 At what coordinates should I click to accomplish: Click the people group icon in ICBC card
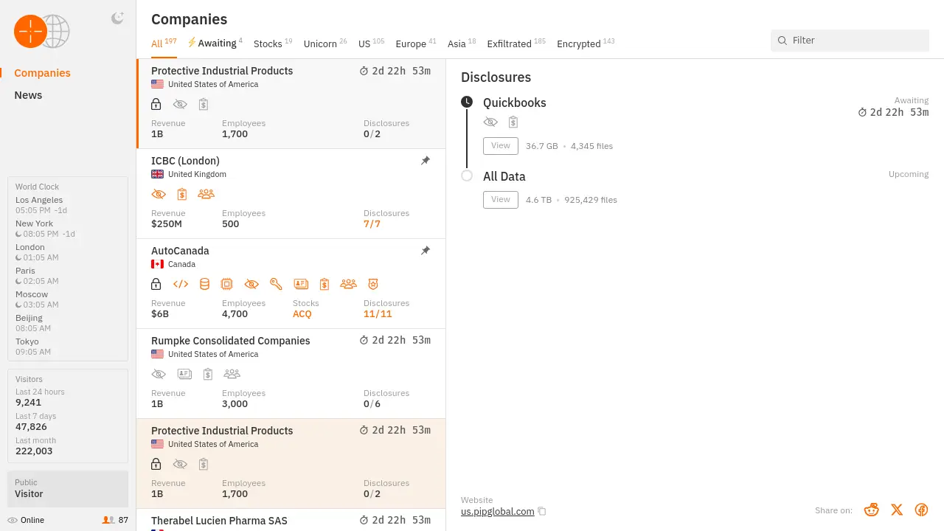click(x=206, y=194)
